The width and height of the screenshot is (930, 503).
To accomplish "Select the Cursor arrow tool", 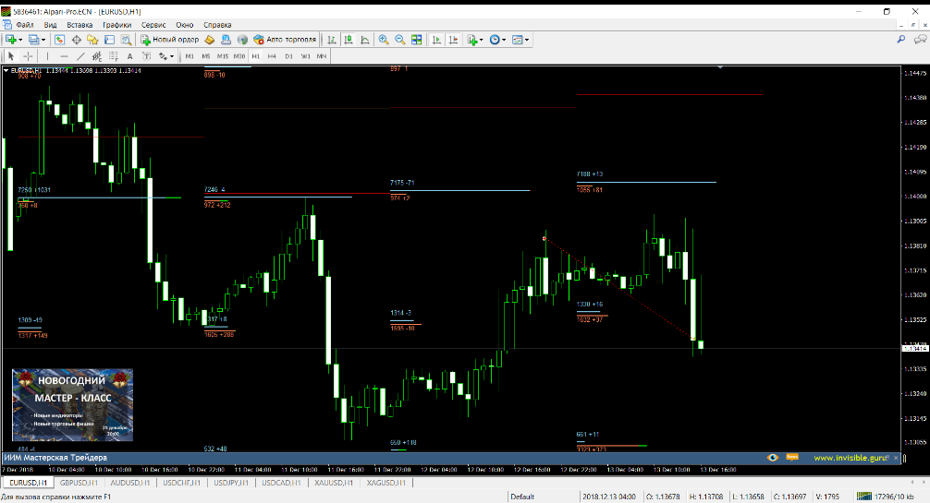I will (11, 56).
